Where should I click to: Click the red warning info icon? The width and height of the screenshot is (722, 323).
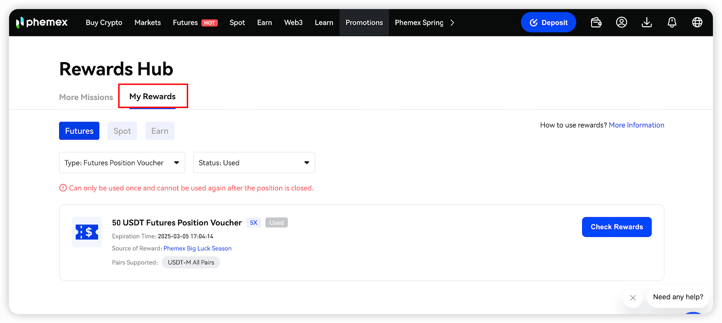[63, 188]
